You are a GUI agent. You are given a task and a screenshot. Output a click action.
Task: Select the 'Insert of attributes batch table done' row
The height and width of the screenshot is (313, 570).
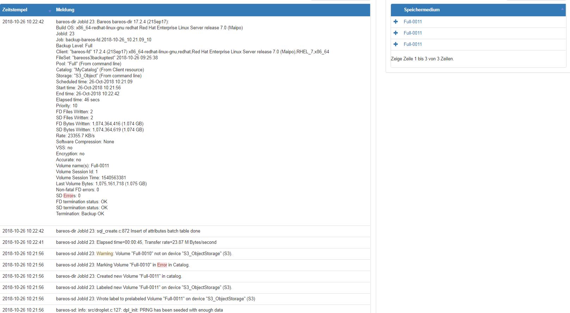pos(128,231)
